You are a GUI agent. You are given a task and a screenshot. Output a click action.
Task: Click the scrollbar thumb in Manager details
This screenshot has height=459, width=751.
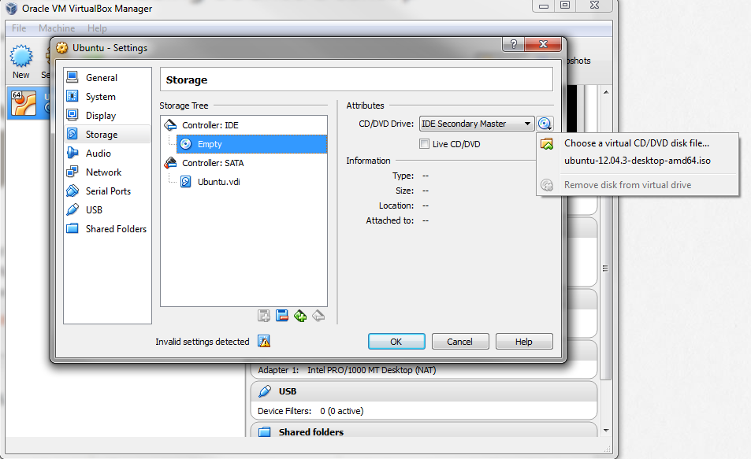click(x=606, y=268)
